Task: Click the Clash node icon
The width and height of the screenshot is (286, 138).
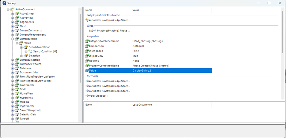Action: [x=17, y=26]
